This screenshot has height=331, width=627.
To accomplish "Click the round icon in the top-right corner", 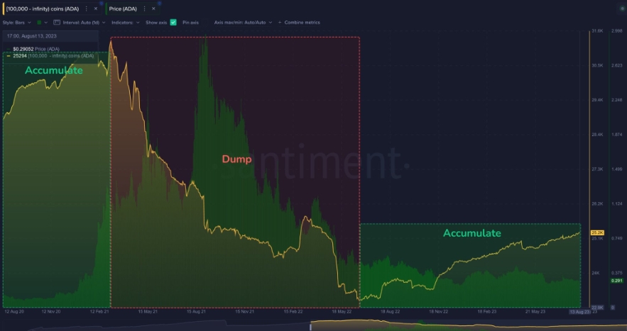I will click(622, 9).
